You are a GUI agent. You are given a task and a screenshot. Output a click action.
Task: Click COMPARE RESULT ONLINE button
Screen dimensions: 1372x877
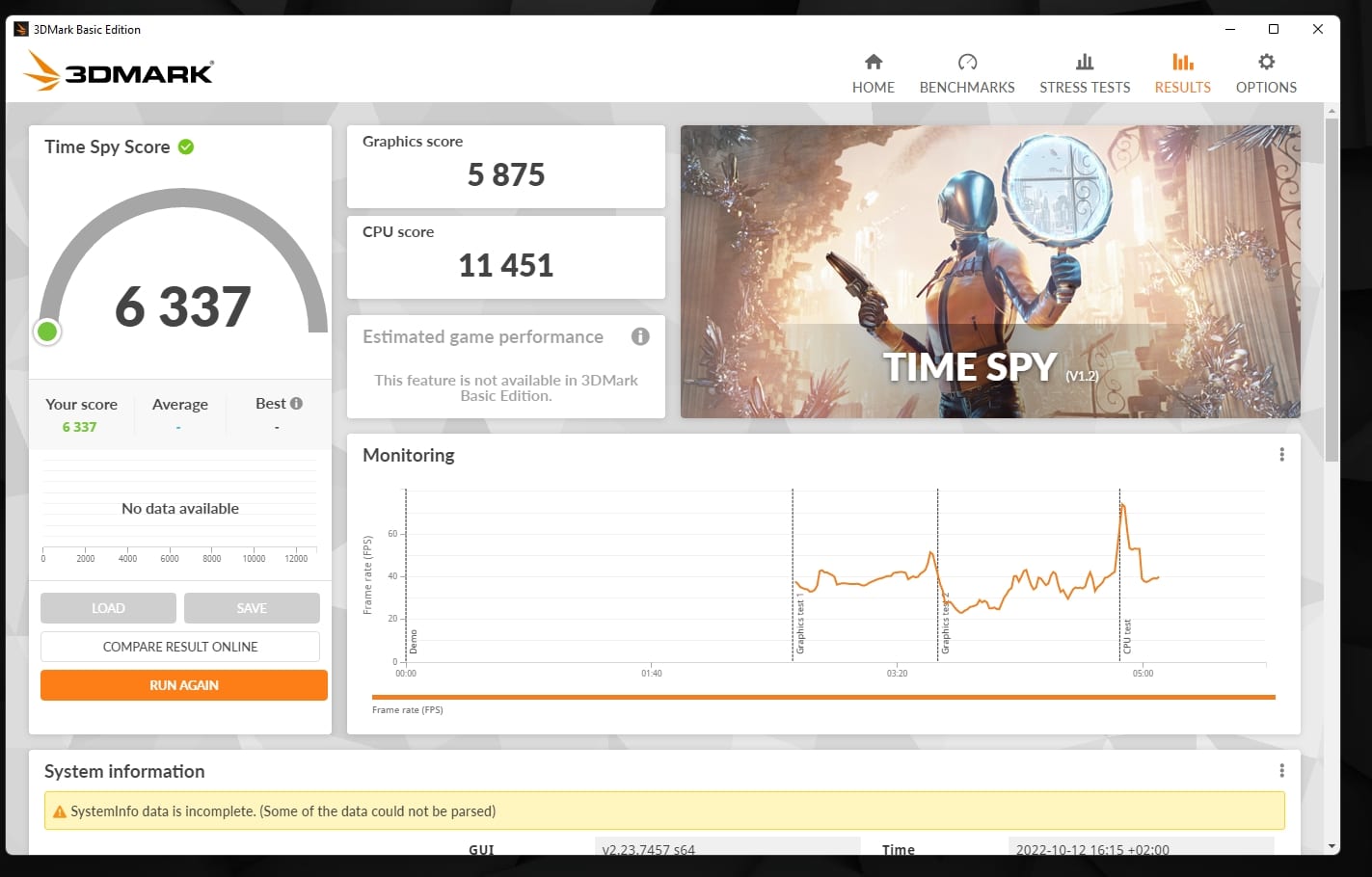pos(180,647)
